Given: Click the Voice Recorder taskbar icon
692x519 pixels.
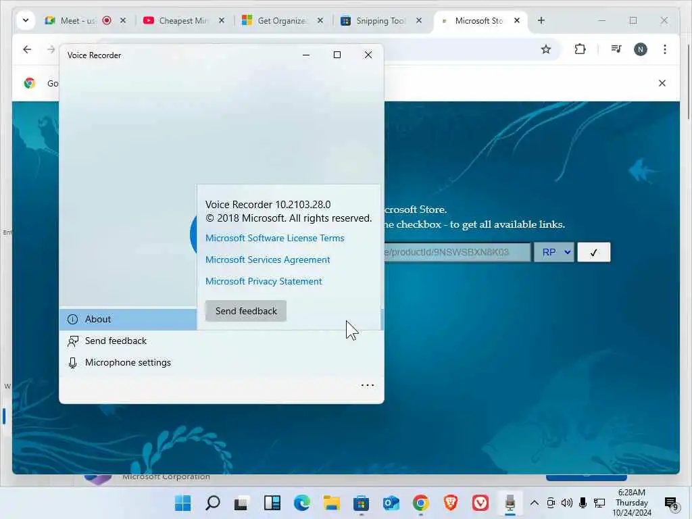Looking at the screenshot, I should point(510,503).
